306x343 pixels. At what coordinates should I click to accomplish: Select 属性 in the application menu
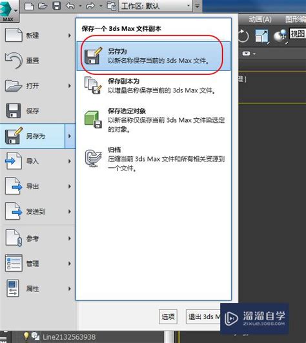pos(38,289)
